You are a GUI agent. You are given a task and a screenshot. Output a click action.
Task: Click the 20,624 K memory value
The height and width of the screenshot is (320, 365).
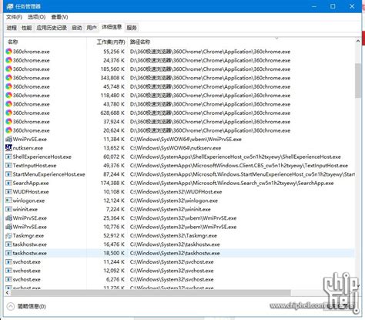point(114,130)
